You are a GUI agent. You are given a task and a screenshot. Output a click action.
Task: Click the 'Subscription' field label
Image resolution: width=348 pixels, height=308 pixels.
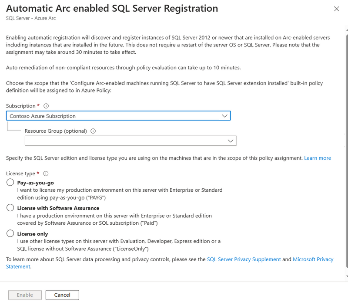coord(20,106)
